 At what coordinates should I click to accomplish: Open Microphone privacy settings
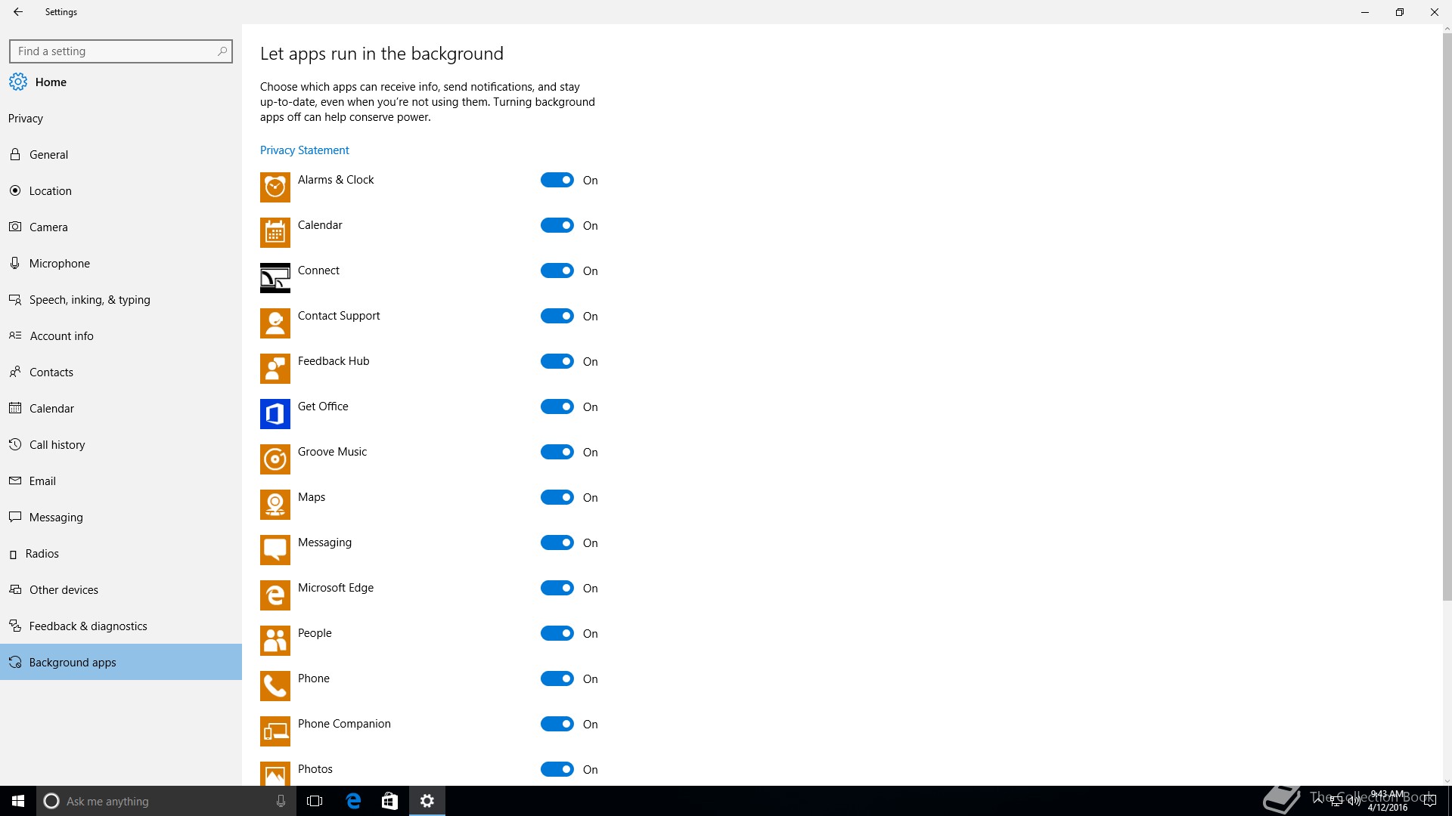[x=121, y=263]
